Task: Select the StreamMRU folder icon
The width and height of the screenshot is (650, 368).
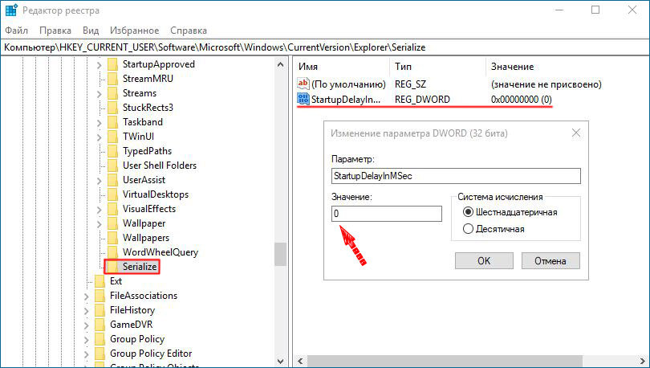Action: (112, 79)
